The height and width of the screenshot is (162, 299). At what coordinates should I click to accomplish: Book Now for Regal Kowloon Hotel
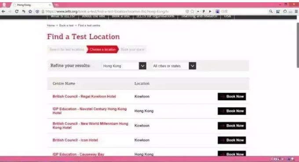232,97
